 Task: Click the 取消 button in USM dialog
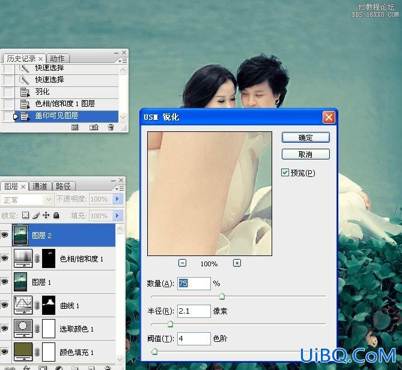pyautogui.click(x=306, y=154)
